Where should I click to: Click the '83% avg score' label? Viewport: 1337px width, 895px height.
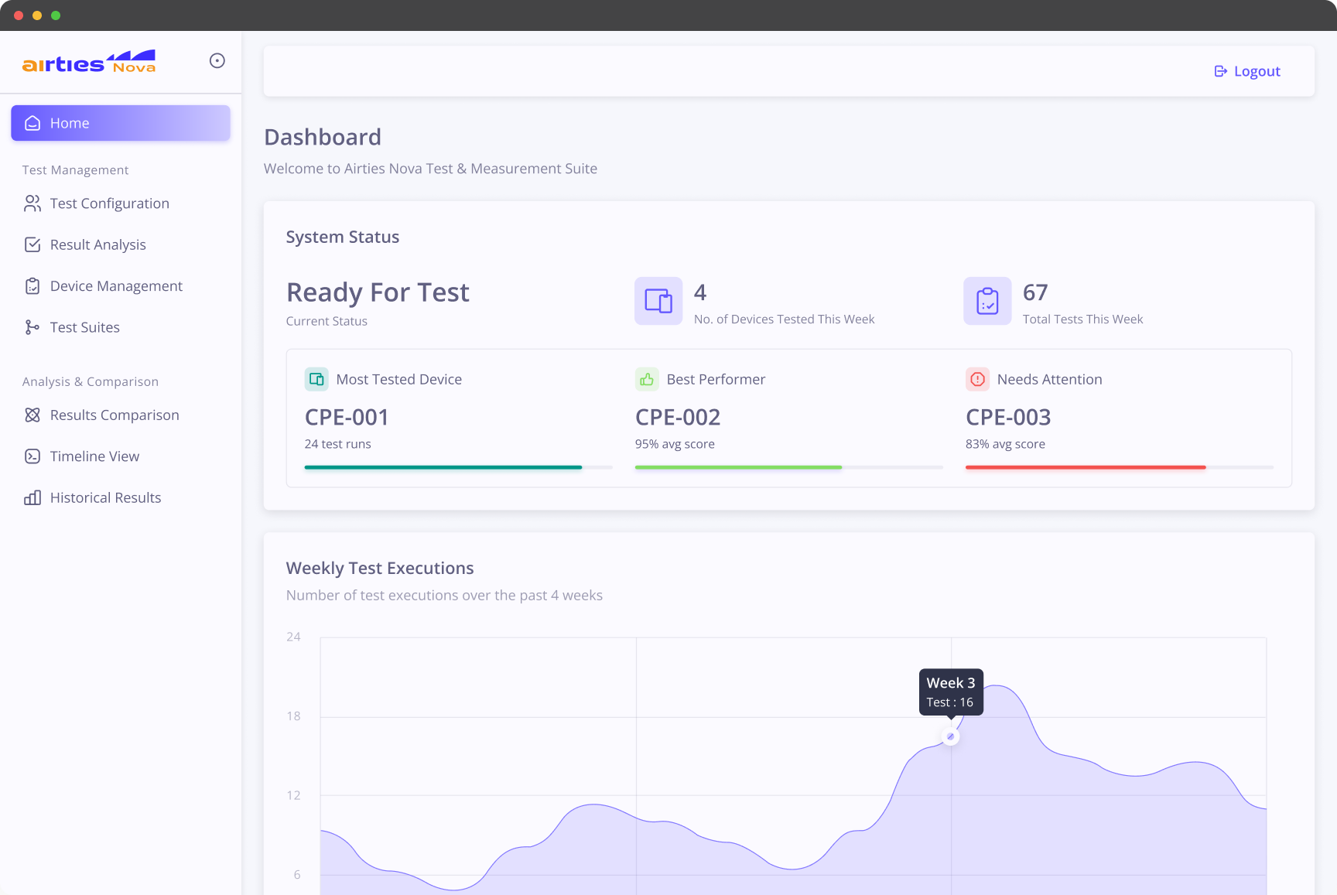click(x=1005, y=444)
